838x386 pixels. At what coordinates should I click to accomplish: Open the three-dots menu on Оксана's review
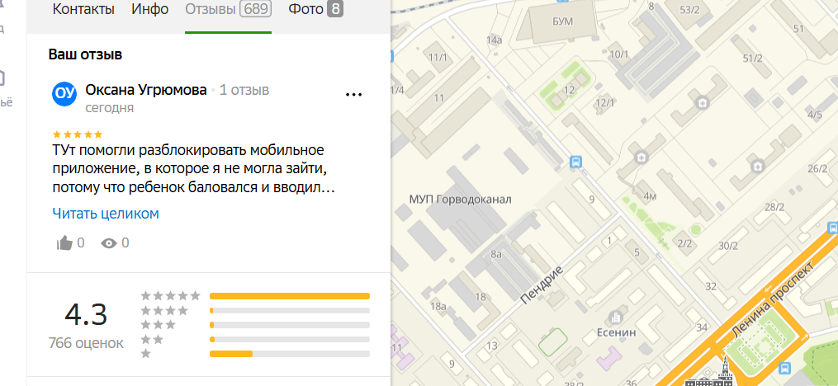[x=354, y=95]
